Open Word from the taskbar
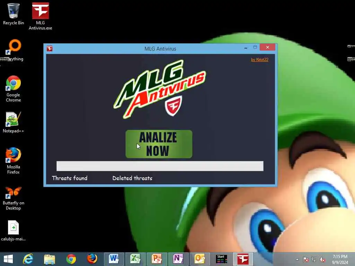The height and width of the screenshot is (266, 355). pos(114,259)
